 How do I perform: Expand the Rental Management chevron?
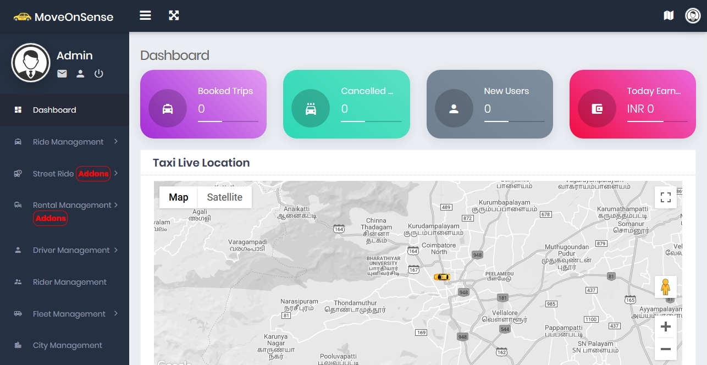tap(116, 204)
